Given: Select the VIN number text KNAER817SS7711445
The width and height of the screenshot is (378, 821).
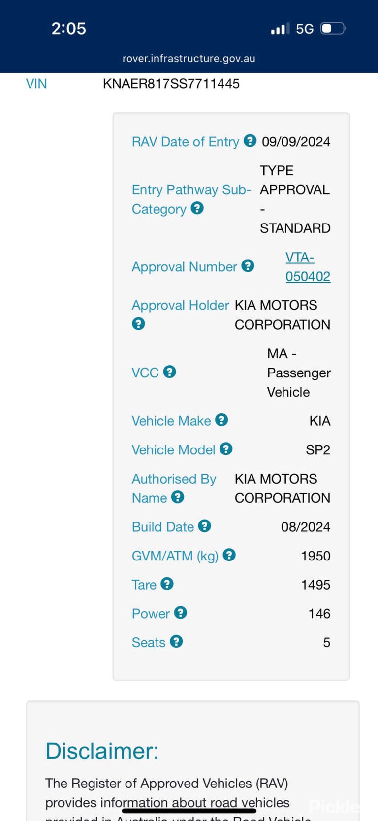Looking at the screenshot, I should pos(171,84).
